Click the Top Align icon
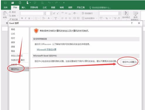The width and height of the screenshot is (145, 110). point(63,13)
